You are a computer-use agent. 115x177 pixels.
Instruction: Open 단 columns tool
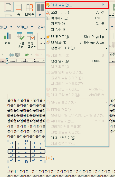point(40,9)
